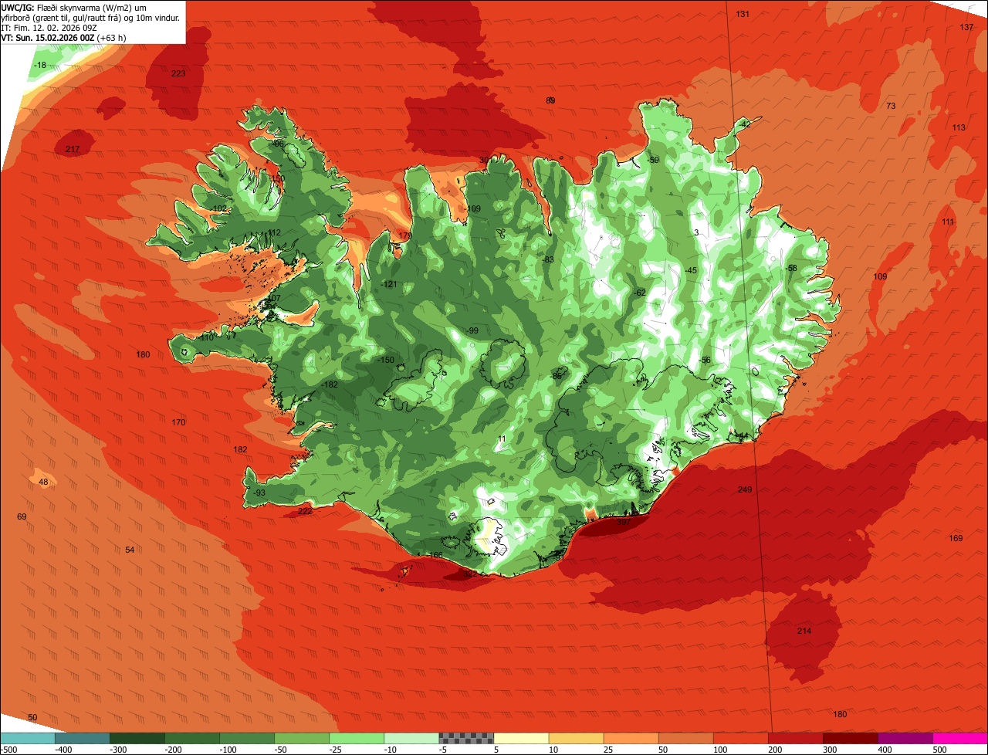
Task: Select the flux value 223 in the northwest ocean
Action: pyautogui.click(x=178, y=73)
